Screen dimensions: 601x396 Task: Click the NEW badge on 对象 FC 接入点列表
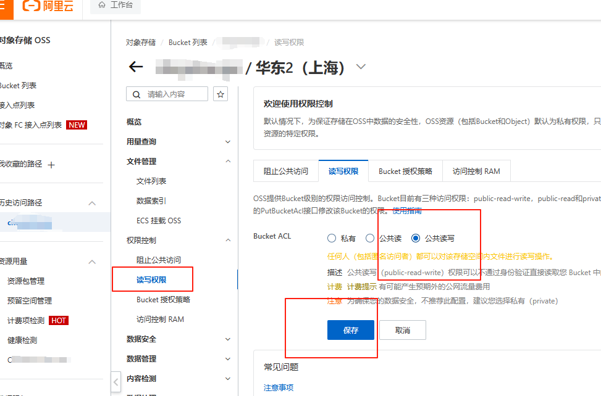(76, 125)
